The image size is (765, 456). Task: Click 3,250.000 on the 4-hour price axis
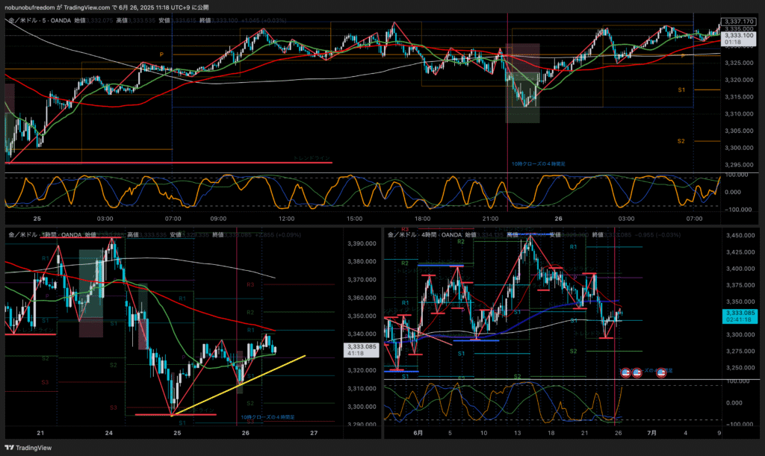(740, 368)
